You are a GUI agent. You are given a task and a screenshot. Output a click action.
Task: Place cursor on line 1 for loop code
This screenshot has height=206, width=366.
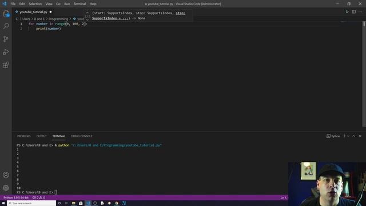click(58, 24)
